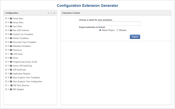The height and width of the screenshot is (109, 175).
Task: Expand the Metadata Templates node
Action: [x=8, y=46]
